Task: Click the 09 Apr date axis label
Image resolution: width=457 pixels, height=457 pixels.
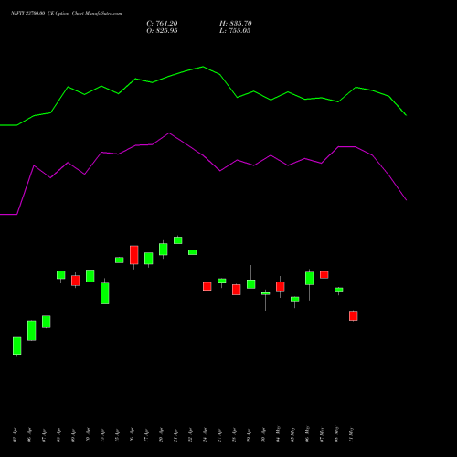Action: tap(73, 435)
